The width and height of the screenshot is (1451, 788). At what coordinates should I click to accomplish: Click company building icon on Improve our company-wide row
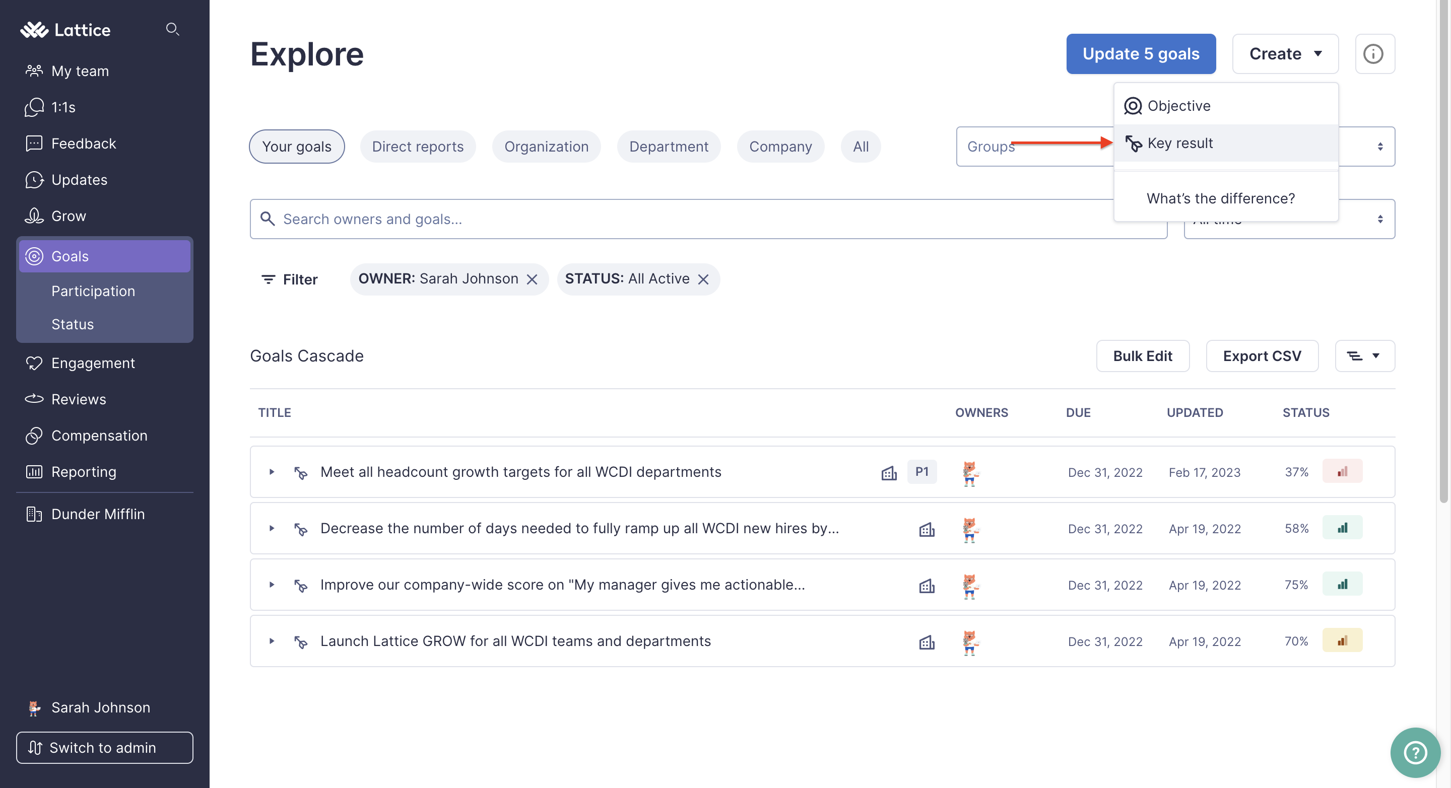tap(927, 586)
